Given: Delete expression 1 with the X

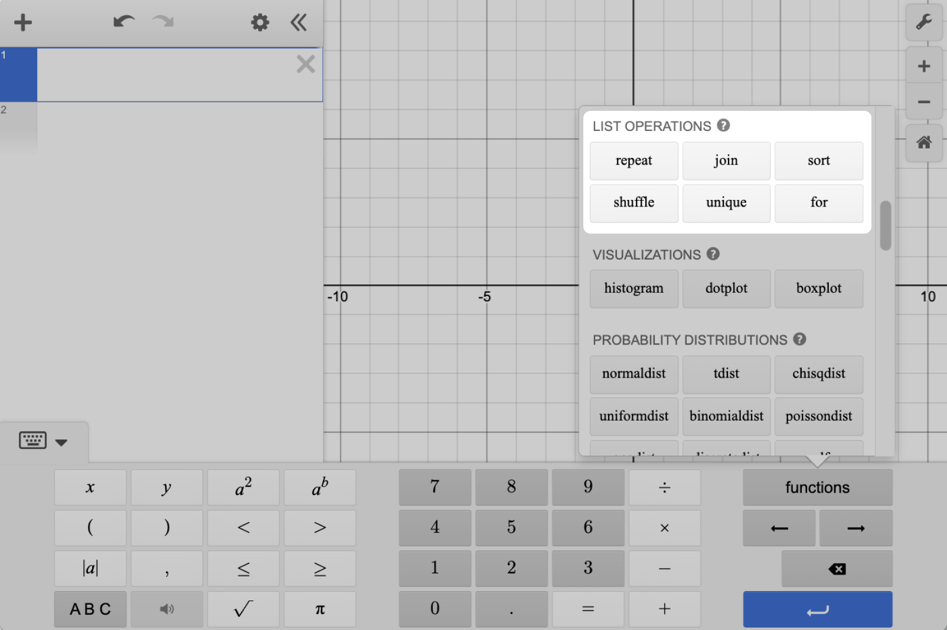Looking at the screenshot, I should click(x=306, y=64).
